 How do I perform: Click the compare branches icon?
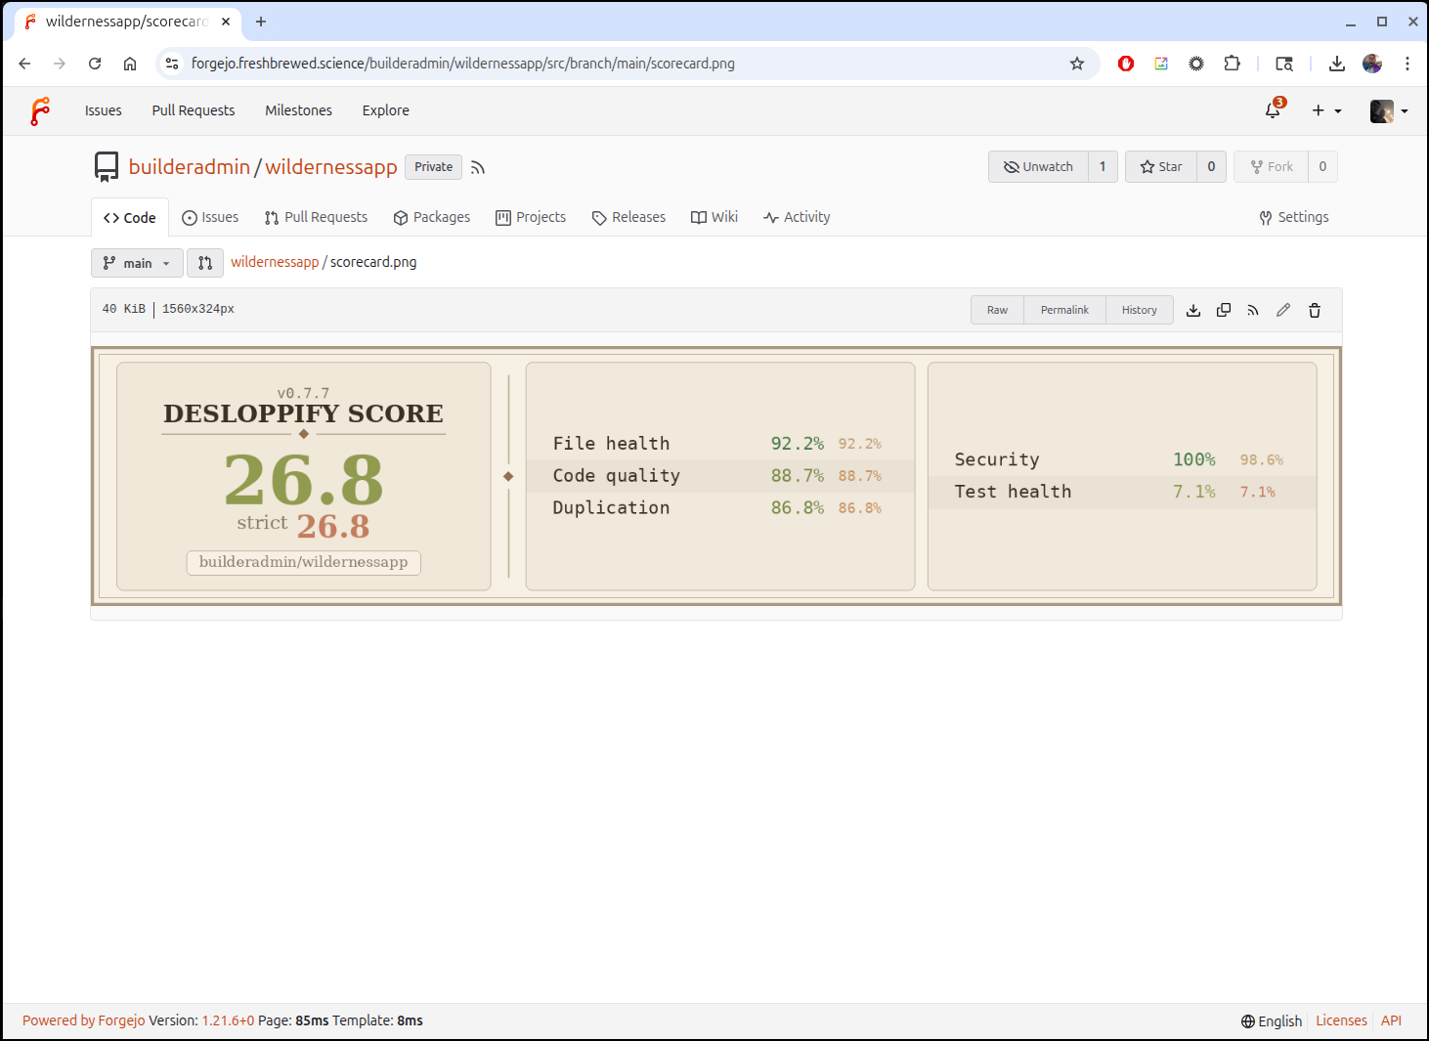205,263
